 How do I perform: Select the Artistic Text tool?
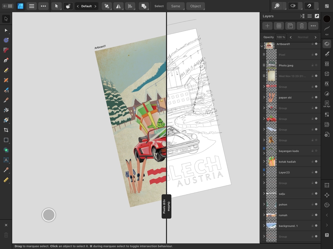tap(6, 160)
